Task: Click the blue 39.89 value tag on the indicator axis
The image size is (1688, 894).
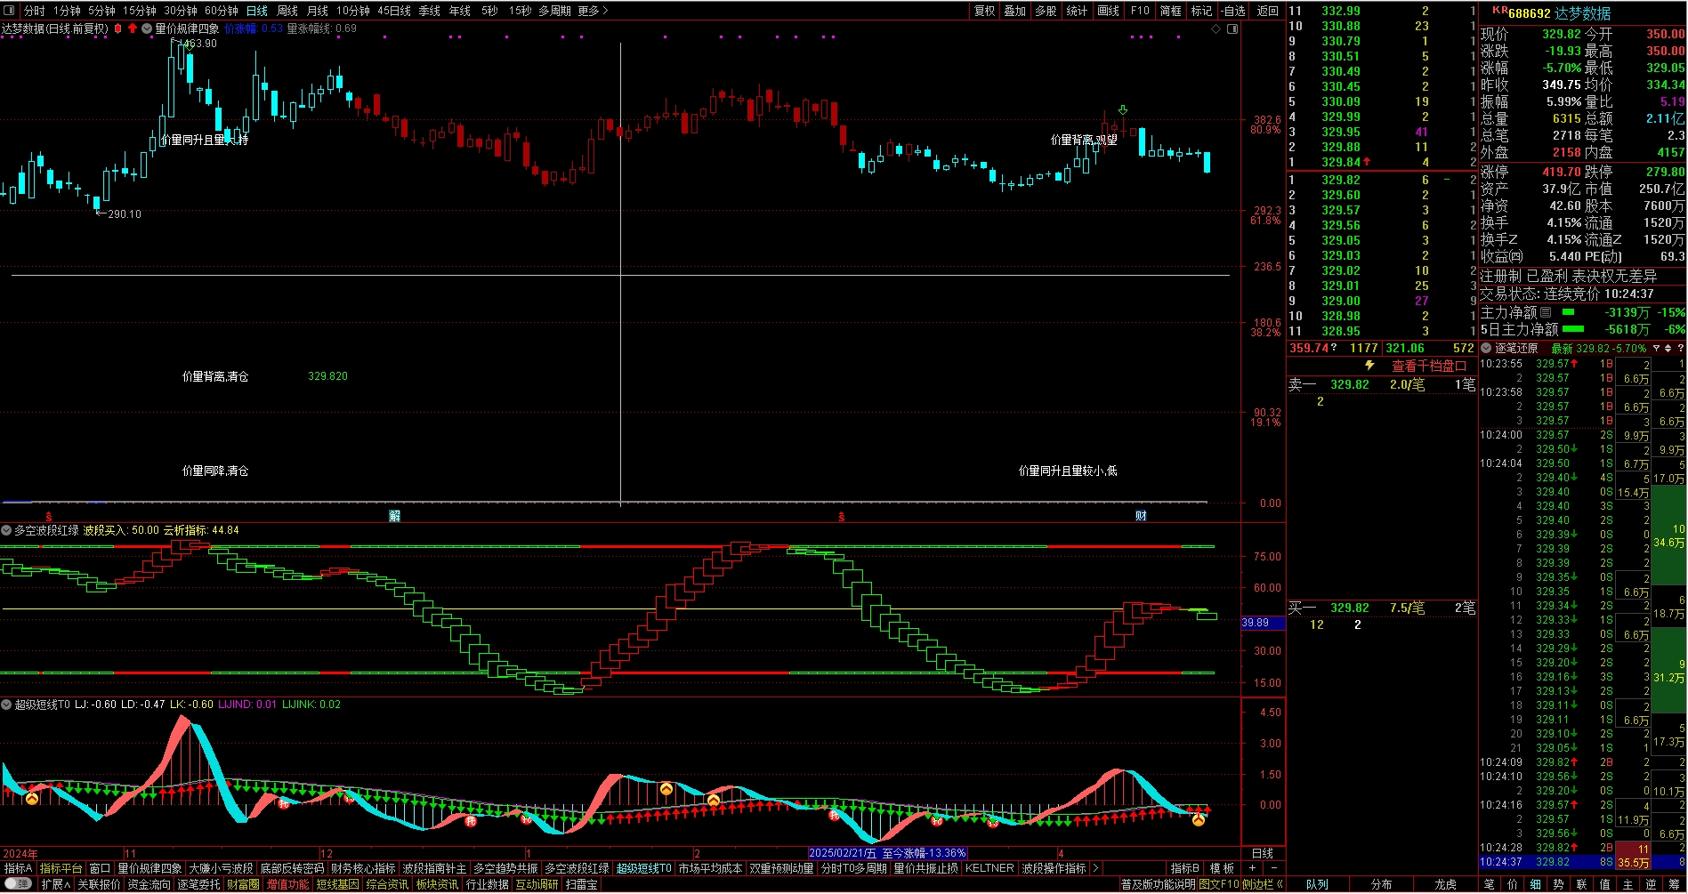Action: point(1263,623)
